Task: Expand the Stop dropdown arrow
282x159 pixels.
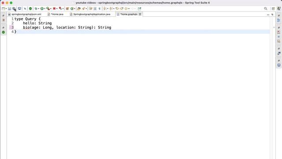Action: coord(57,9)
